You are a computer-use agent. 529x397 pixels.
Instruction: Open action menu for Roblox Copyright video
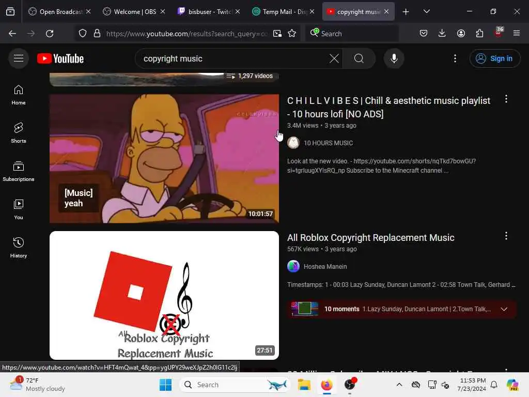coord(506,236)
